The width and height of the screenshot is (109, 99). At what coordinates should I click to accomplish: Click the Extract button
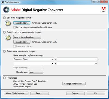[40, 93]
